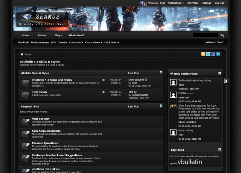
Task: Collapse the Tag Cloud block
Action: (220, 149)
